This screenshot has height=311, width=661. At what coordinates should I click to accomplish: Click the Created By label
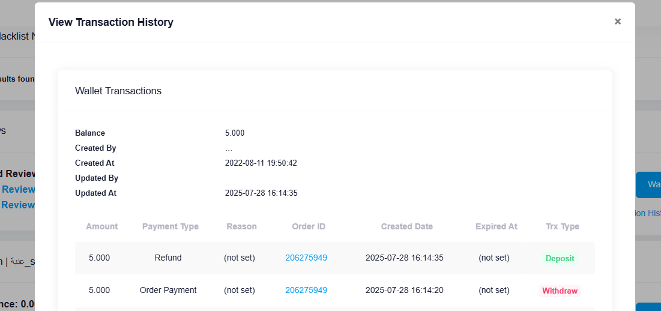tap(95, 148)
